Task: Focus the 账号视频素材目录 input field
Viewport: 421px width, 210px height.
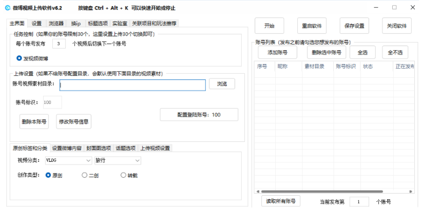Action: tap(132, 85)
